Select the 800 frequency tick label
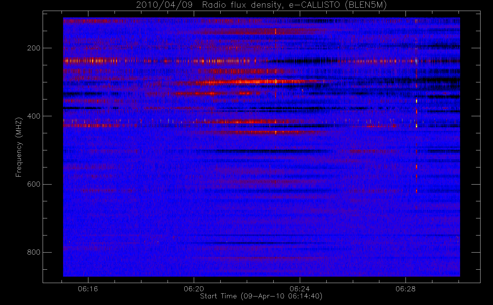The image size is (493, 305). (34, 252)
